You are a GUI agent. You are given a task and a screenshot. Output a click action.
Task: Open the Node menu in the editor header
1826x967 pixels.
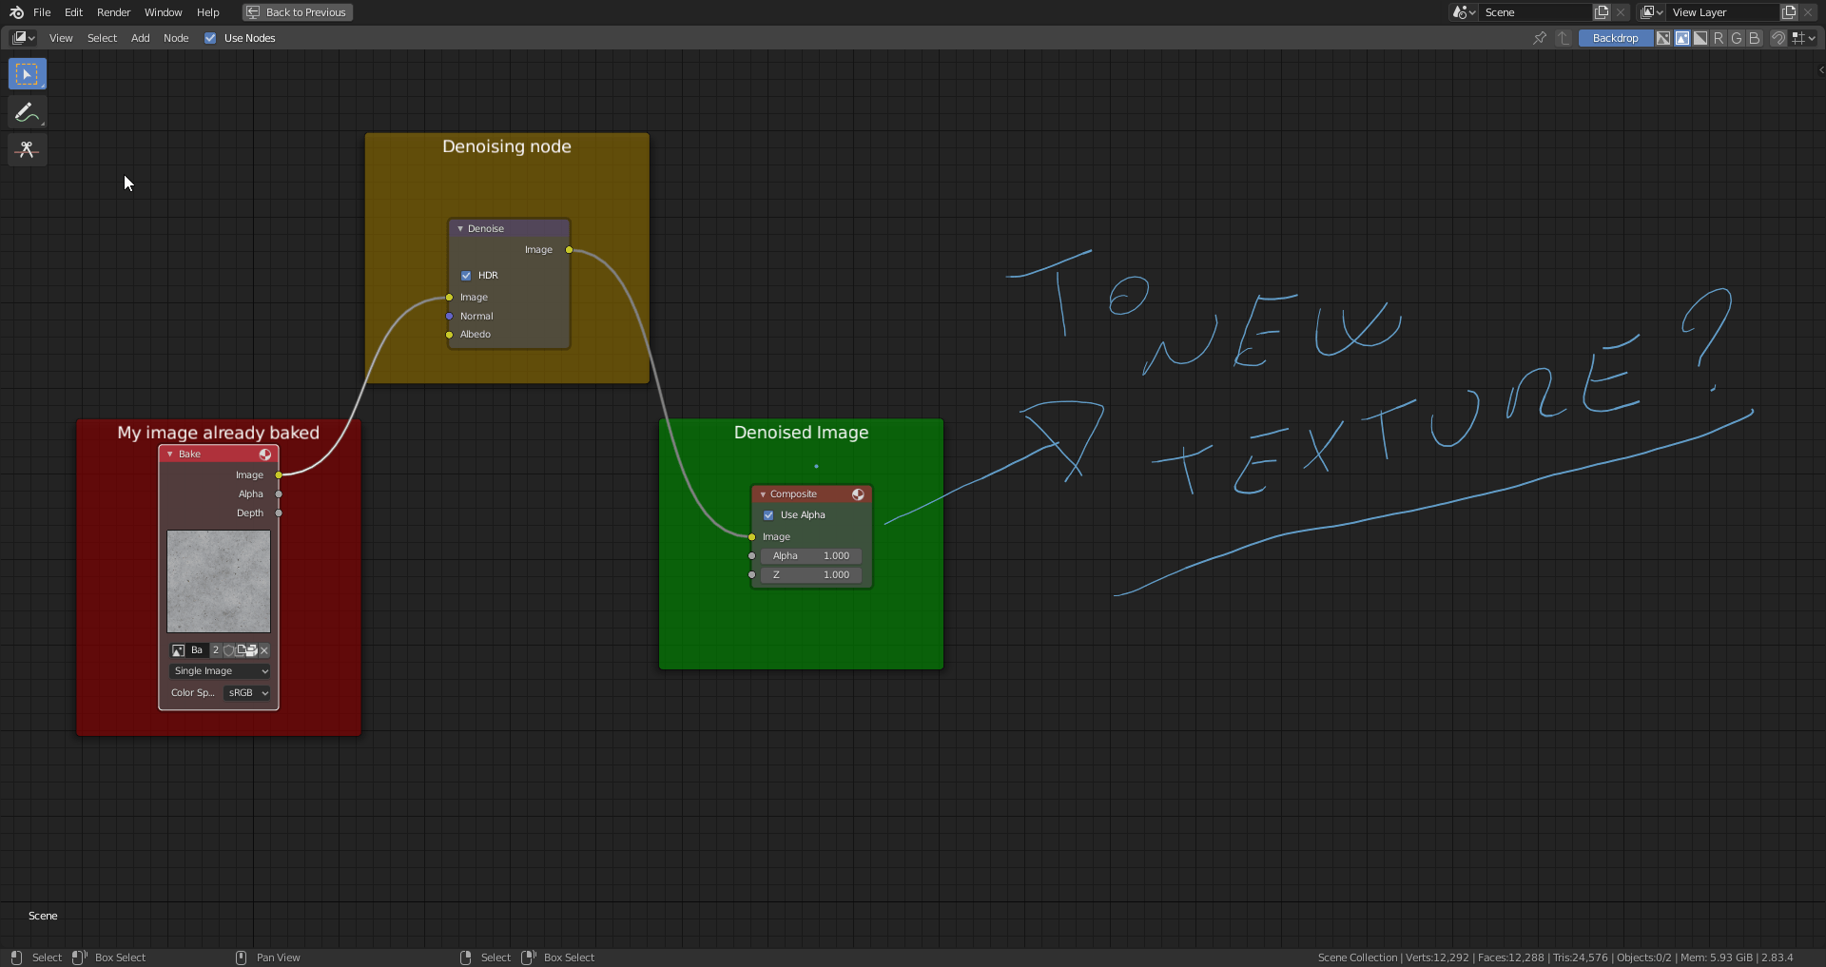176,38
